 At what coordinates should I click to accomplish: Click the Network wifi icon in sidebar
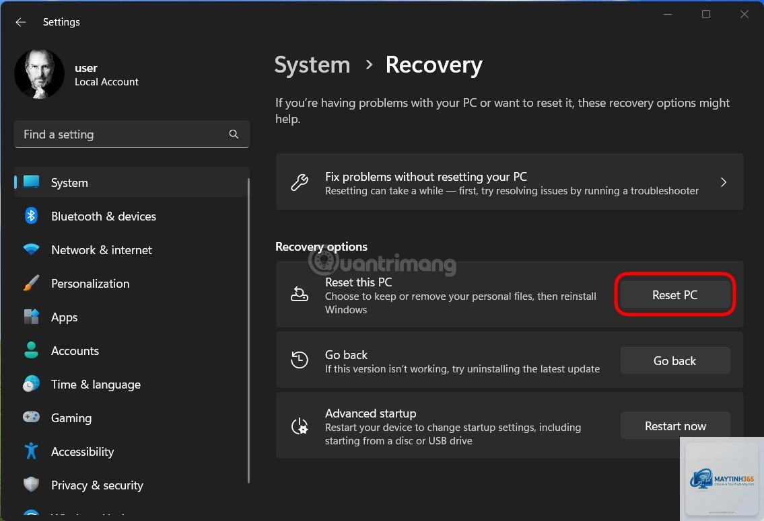(x=31, y=249)
